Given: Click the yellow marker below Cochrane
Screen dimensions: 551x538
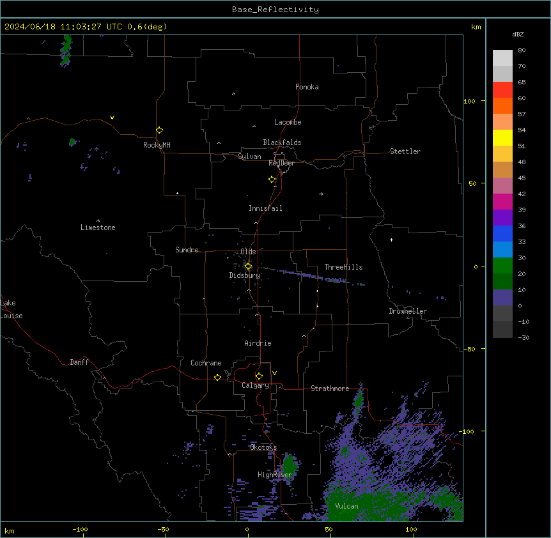Looking at the screenshot, I should click(217, 377).
